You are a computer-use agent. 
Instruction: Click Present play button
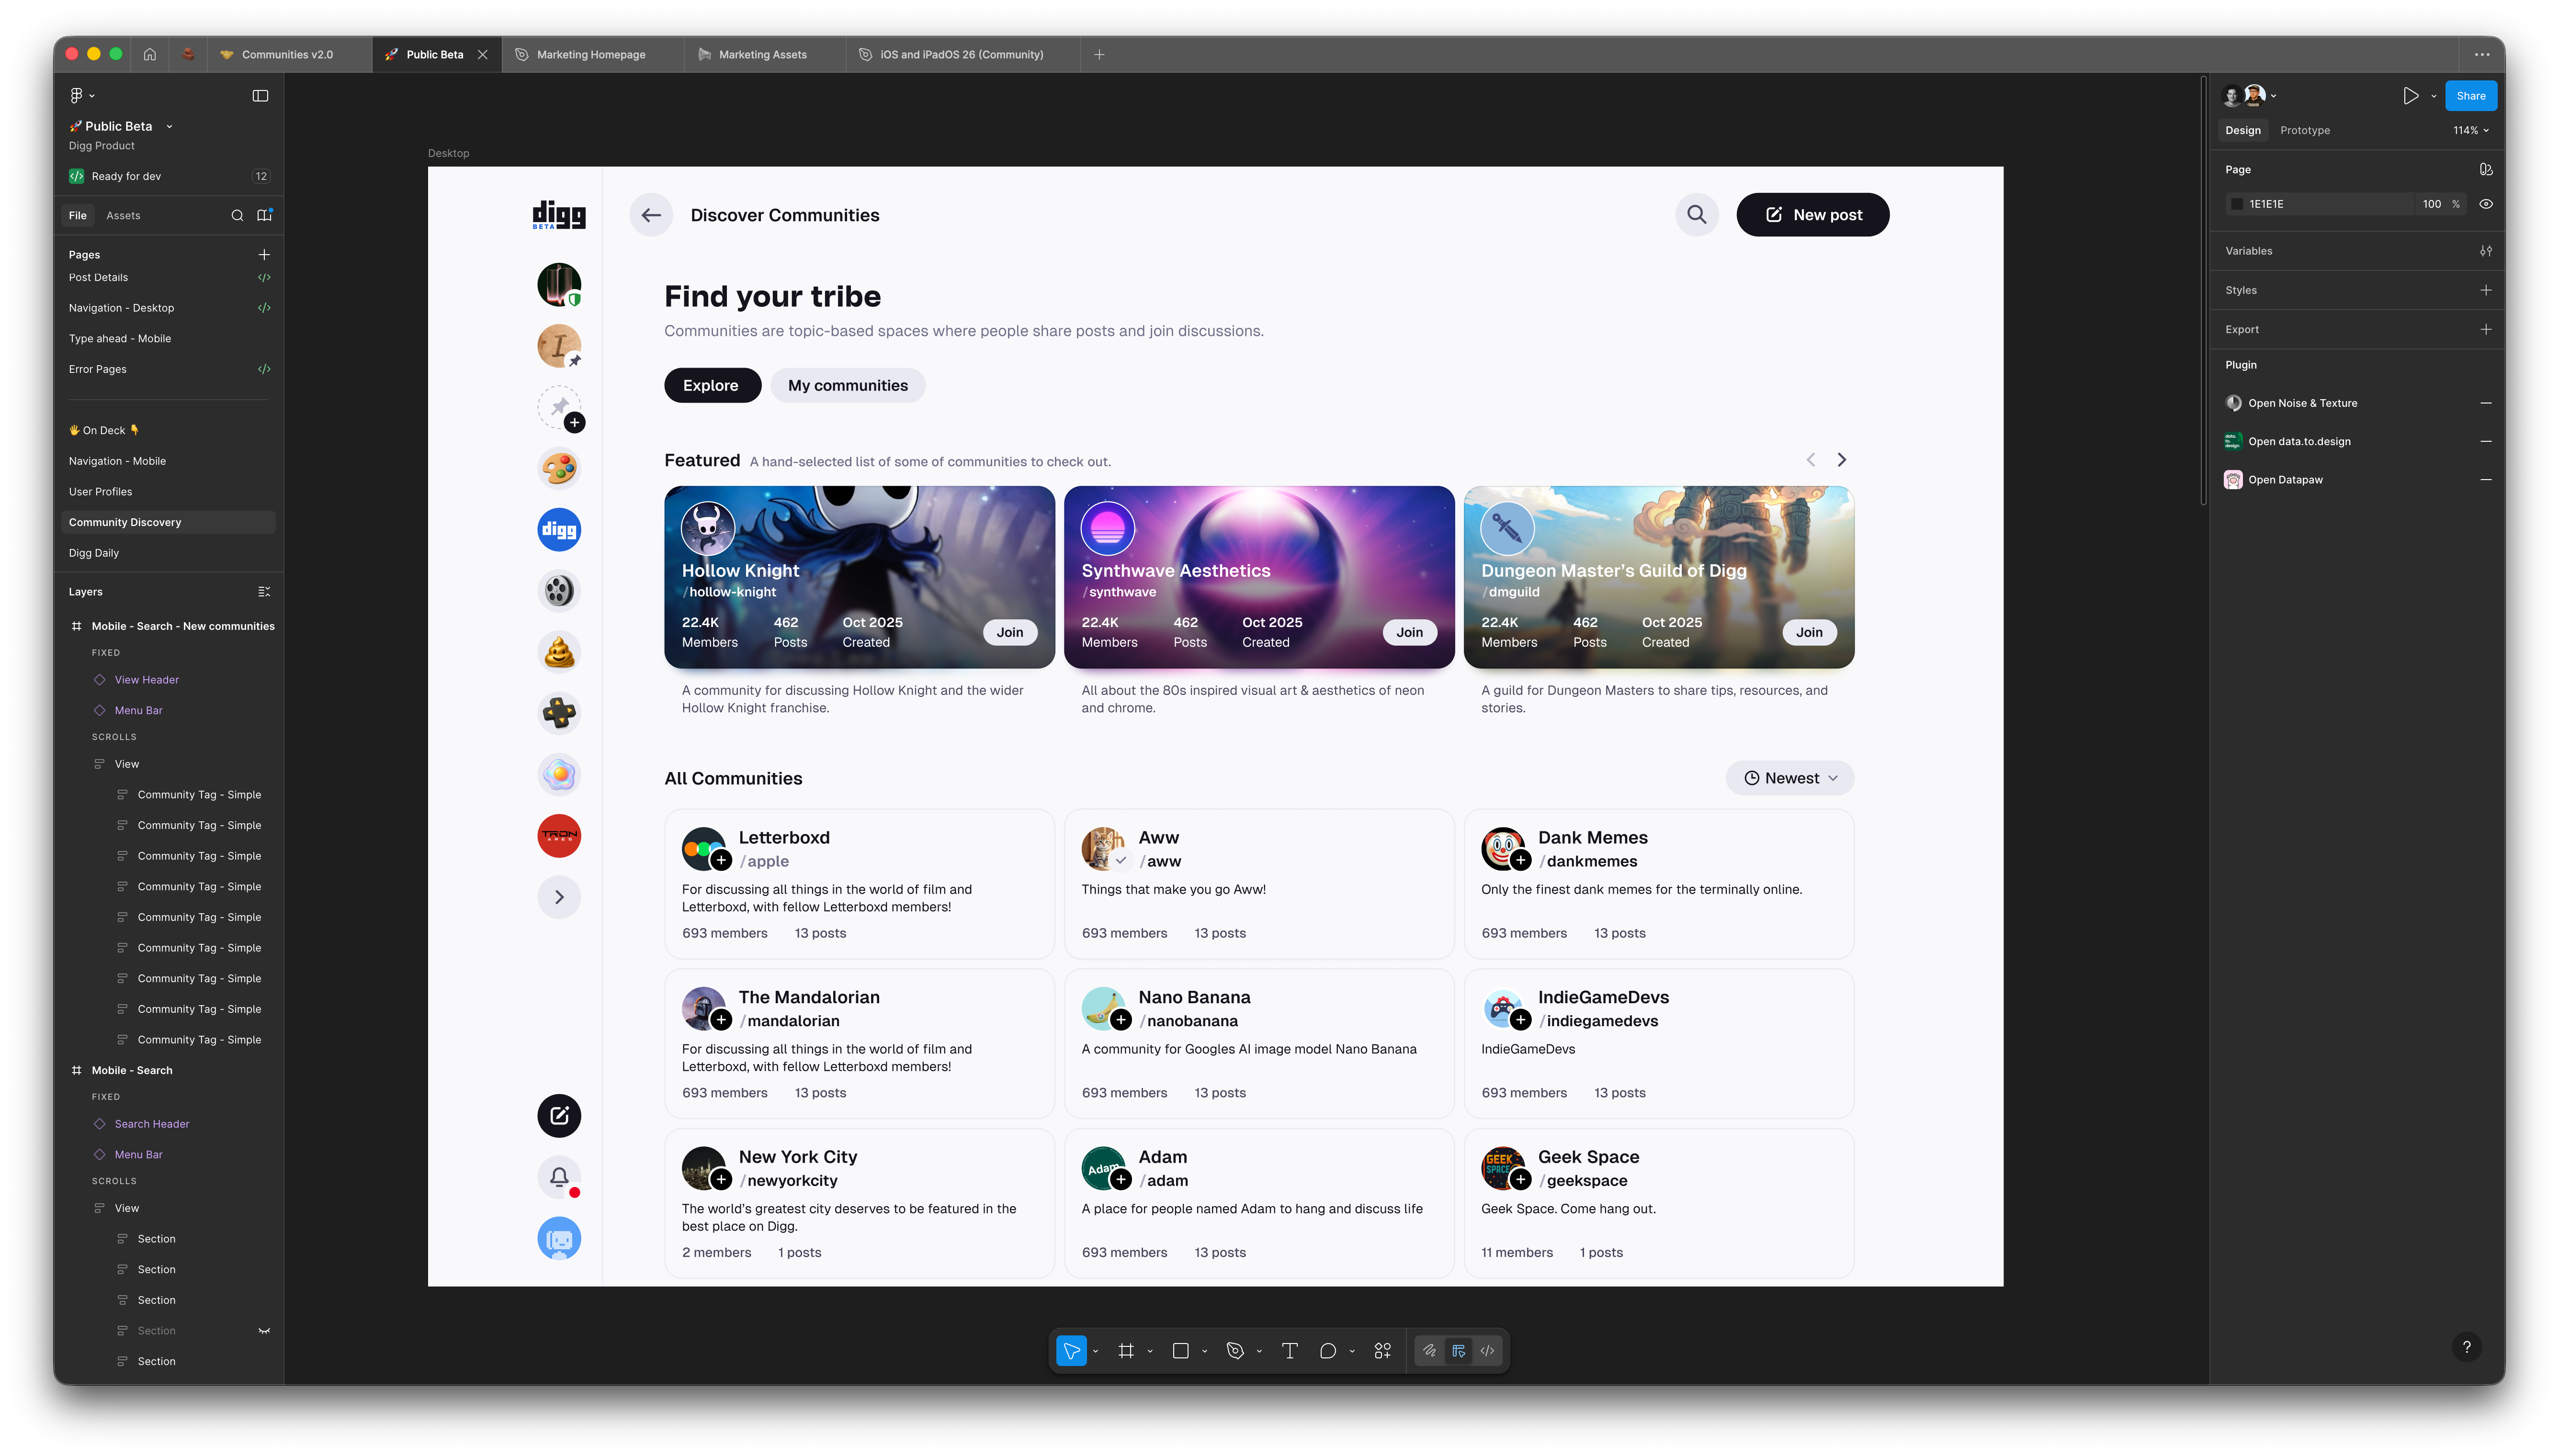(x=2410, y=96)
